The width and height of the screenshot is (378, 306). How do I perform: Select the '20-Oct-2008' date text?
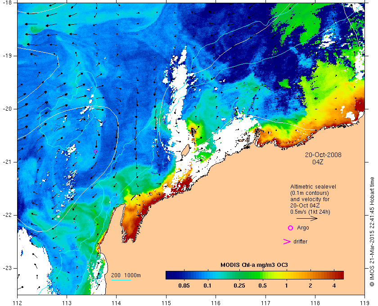[x=323, y=155]
